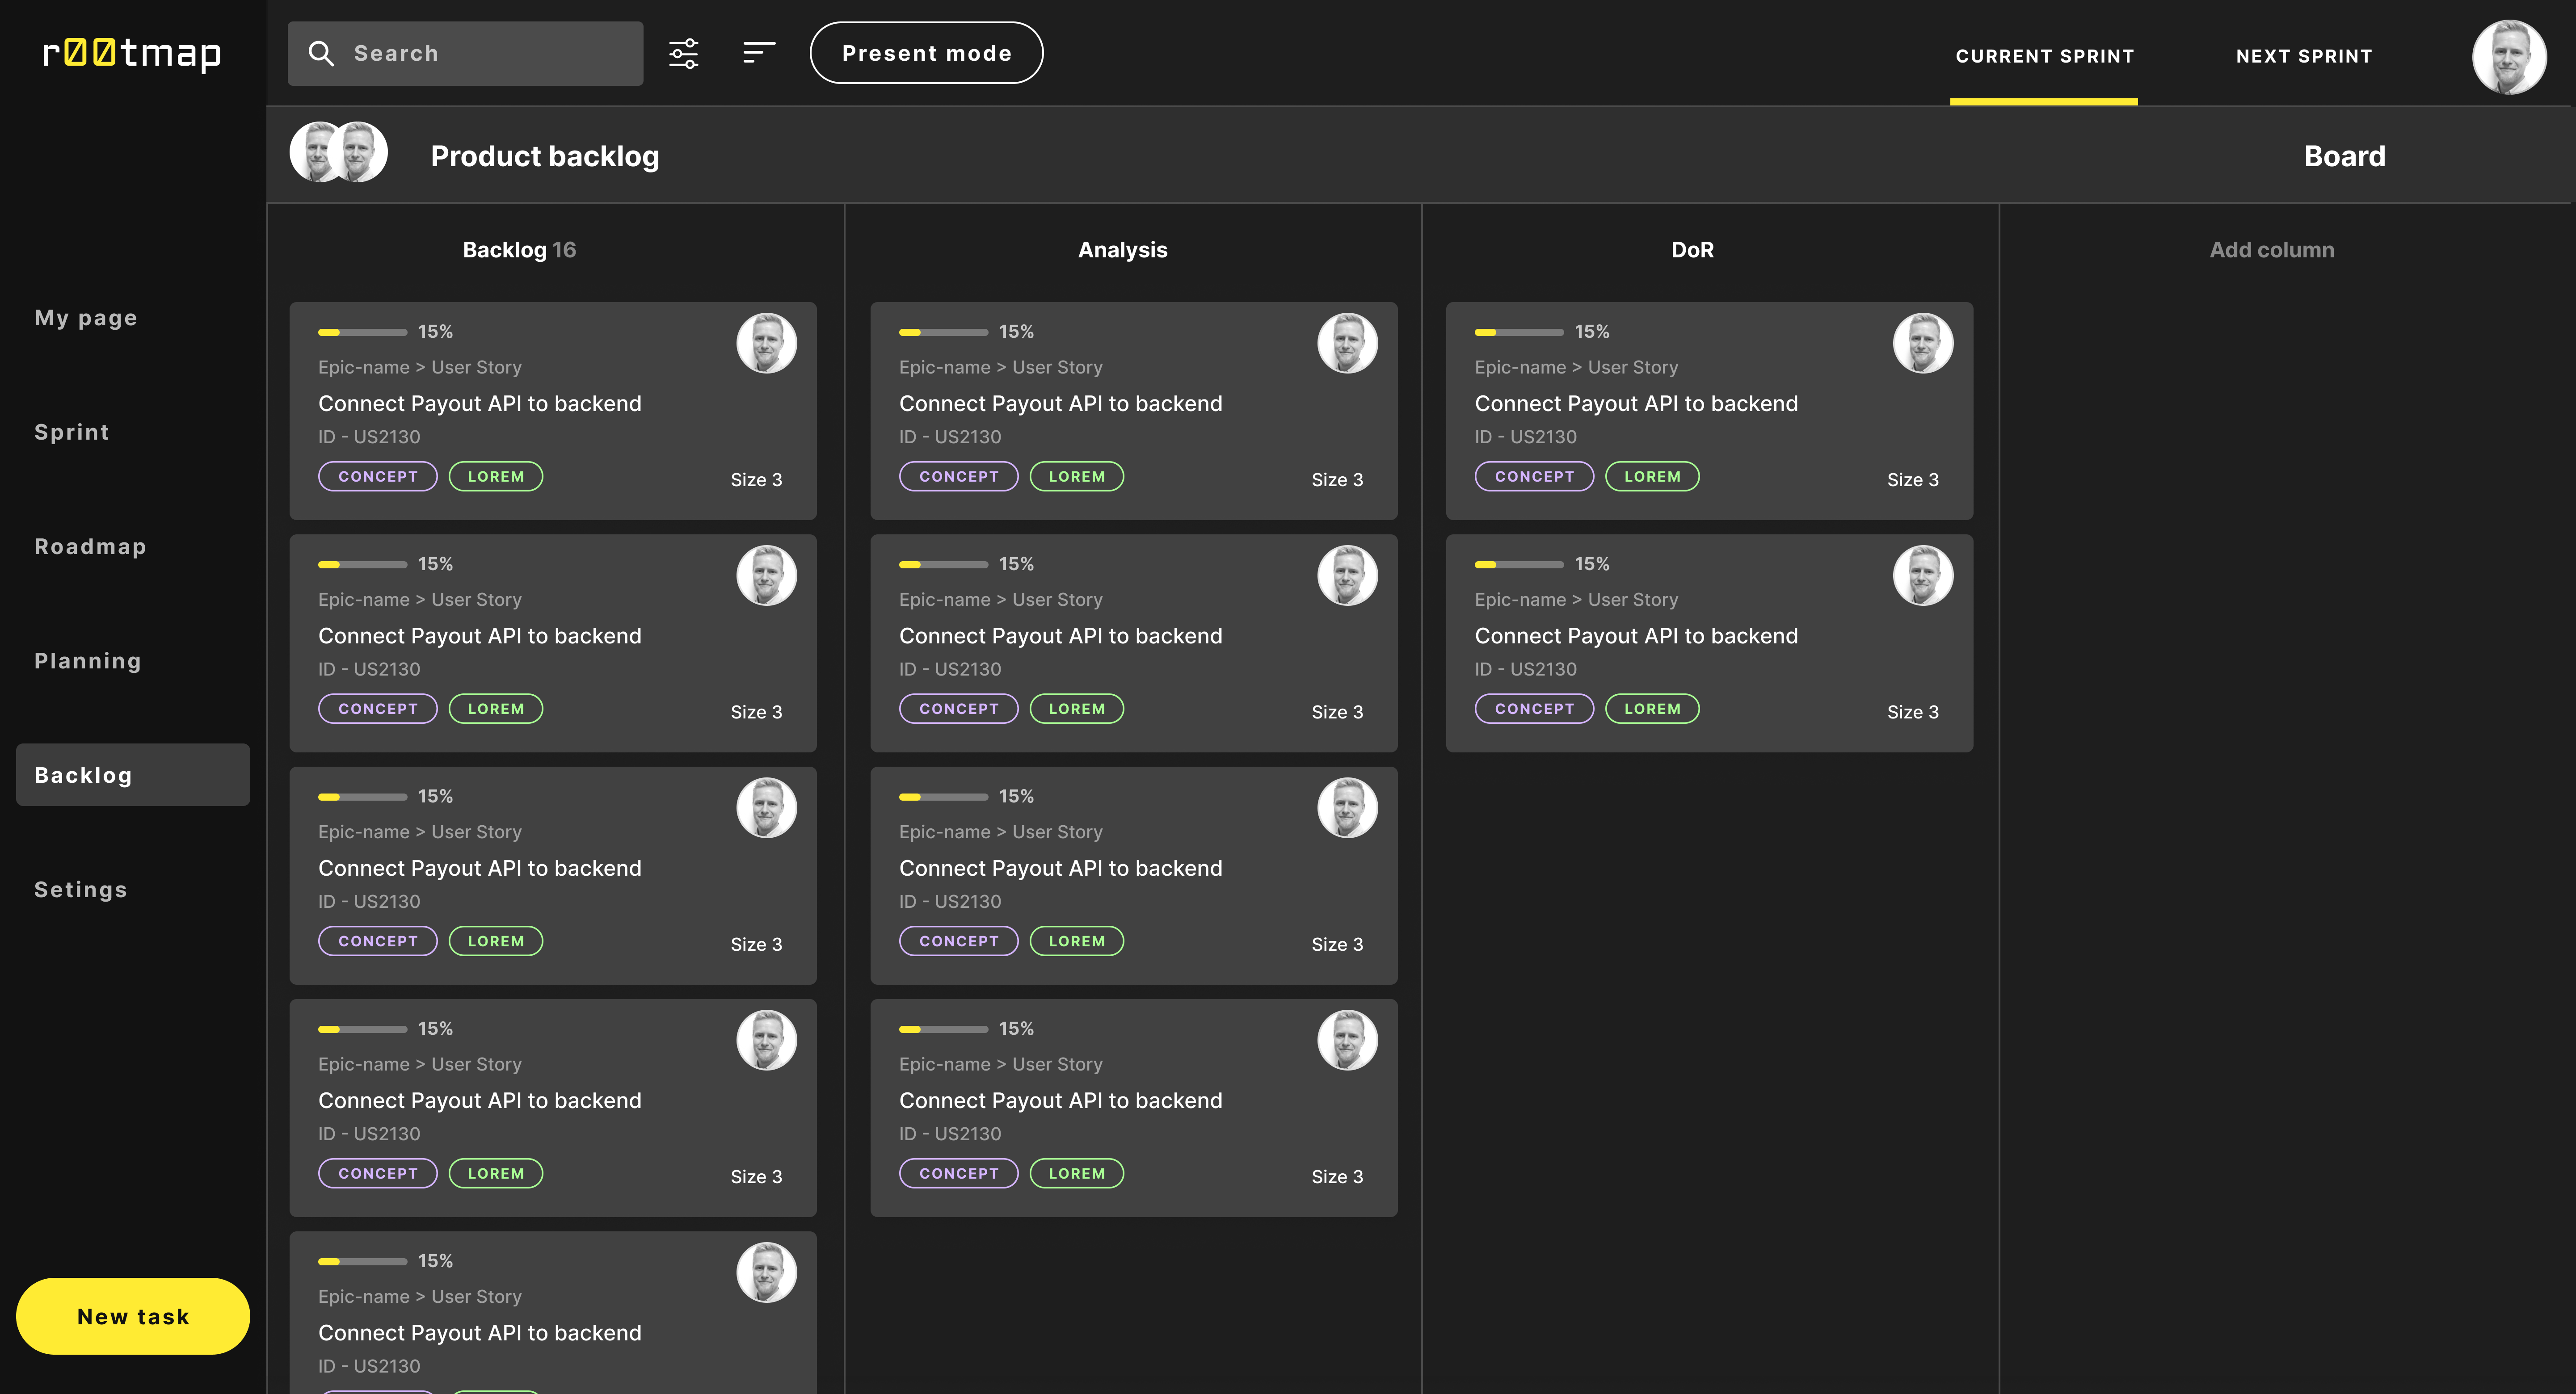This screenshot has width=2576, height=1394.
Task: Click assignee avatar on third Analysis column card
Action: (1348, 807)
